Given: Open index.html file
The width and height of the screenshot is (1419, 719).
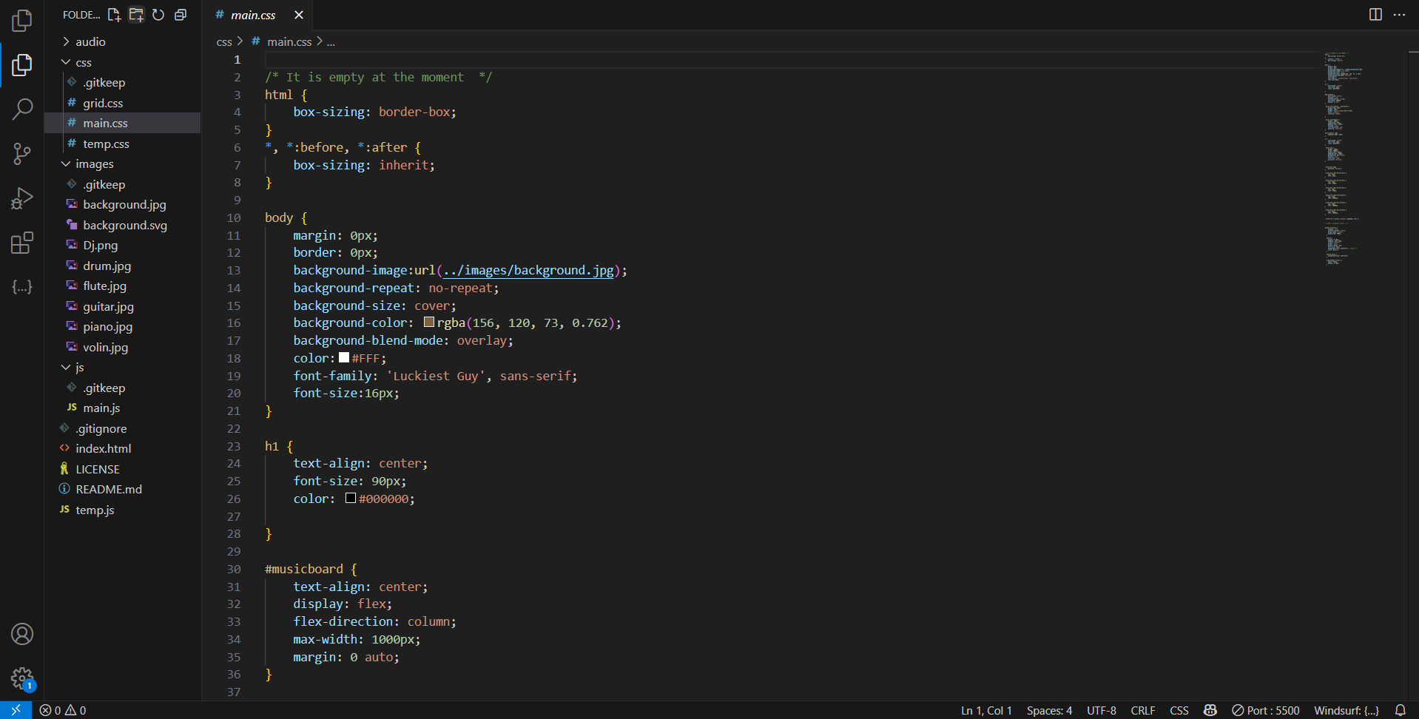Looking at the screenshot, I should tap(122, 448).
